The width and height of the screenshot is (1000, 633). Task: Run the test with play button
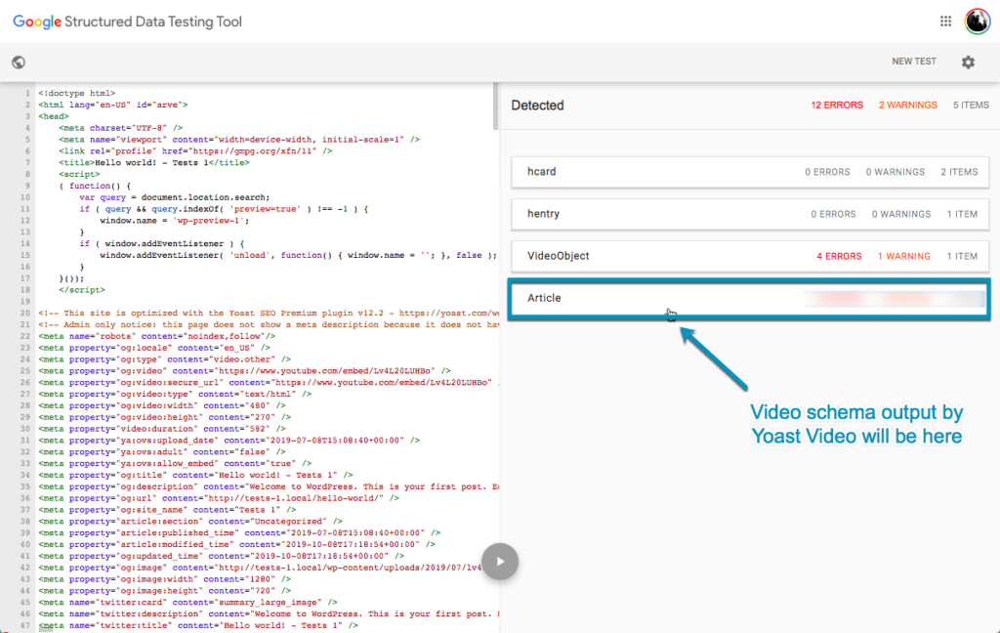[x=500, y=562]
